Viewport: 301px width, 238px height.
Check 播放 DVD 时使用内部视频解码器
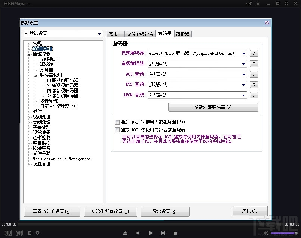[x=117, y=122]
